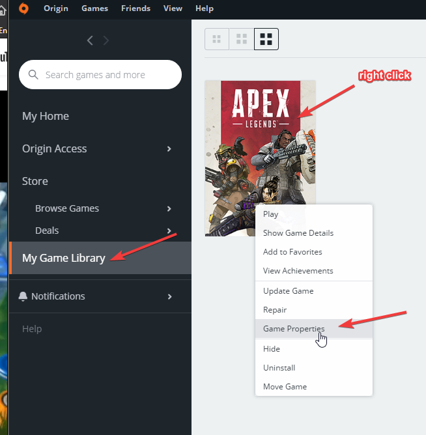Screen dimensions: 426x435
Task: Open the View menu
Action: (173, 8)
